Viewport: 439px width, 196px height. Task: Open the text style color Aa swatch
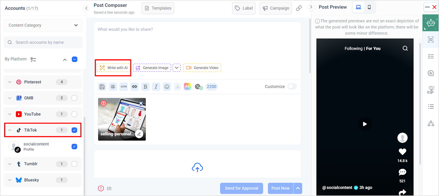pos(187,86)
